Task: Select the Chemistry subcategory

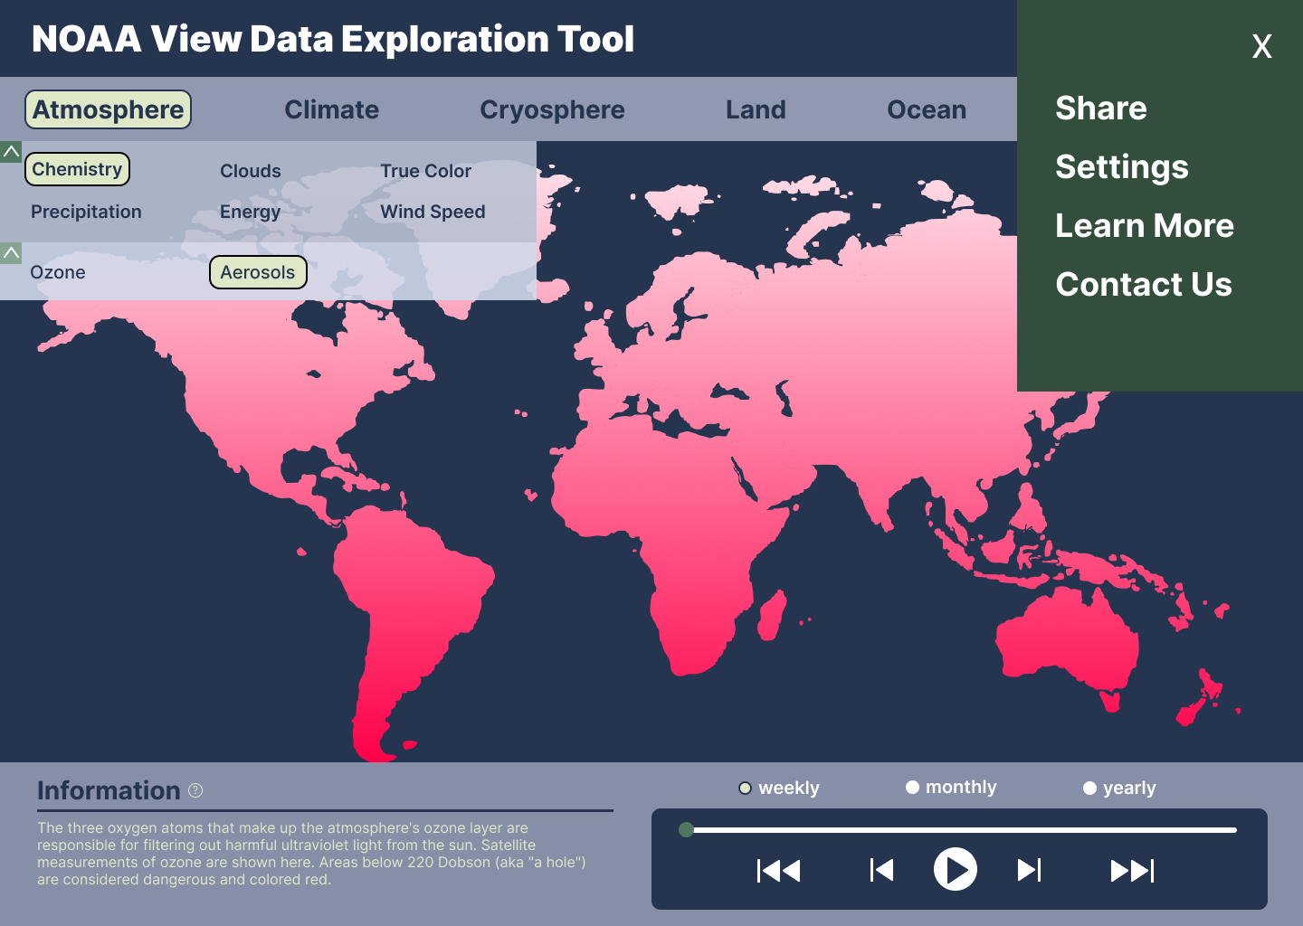Action: tap(77, 169)
